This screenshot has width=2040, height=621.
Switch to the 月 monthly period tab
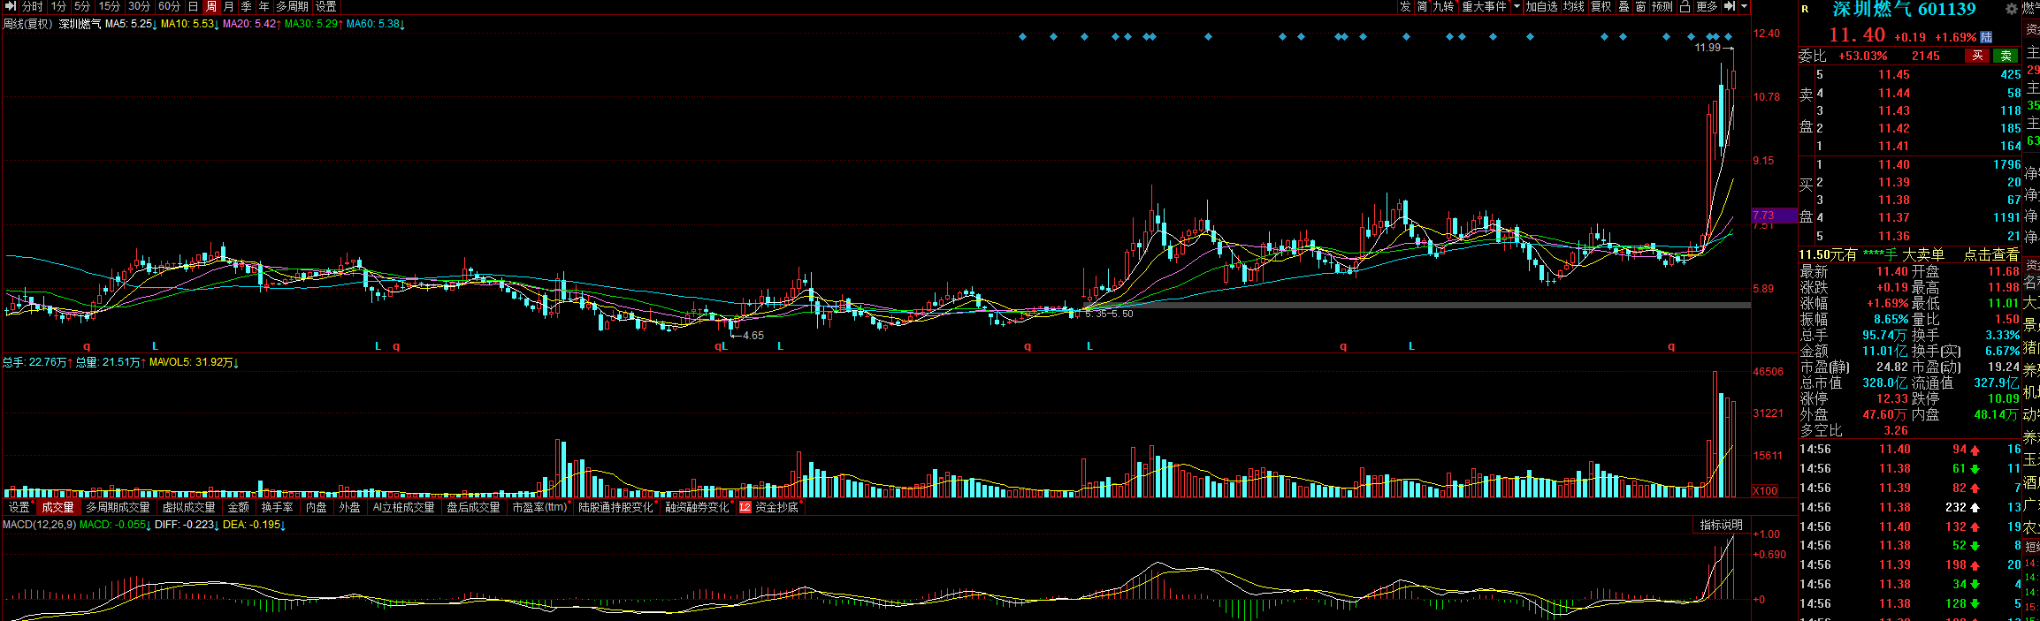(229, 7)
